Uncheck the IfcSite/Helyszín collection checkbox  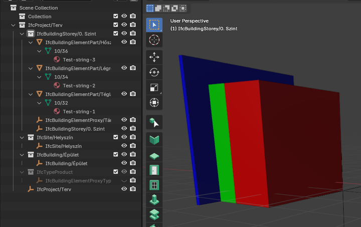click(116, 137)
